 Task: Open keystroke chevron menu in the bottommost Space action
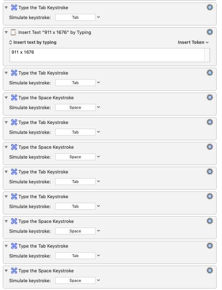coord(98,280)
